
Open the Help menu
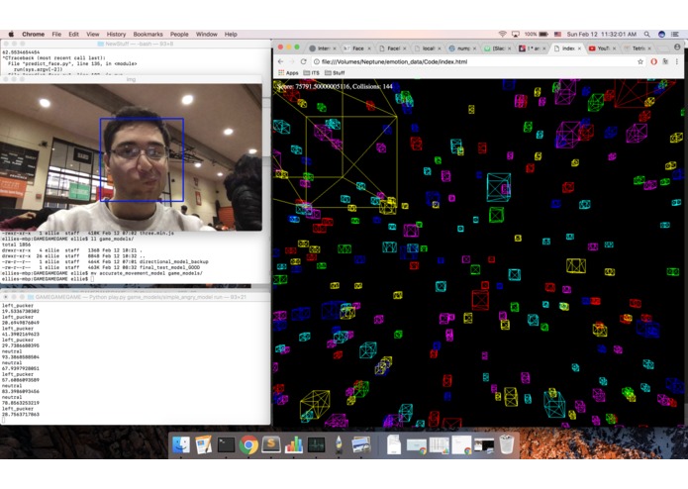pos(231,34)
